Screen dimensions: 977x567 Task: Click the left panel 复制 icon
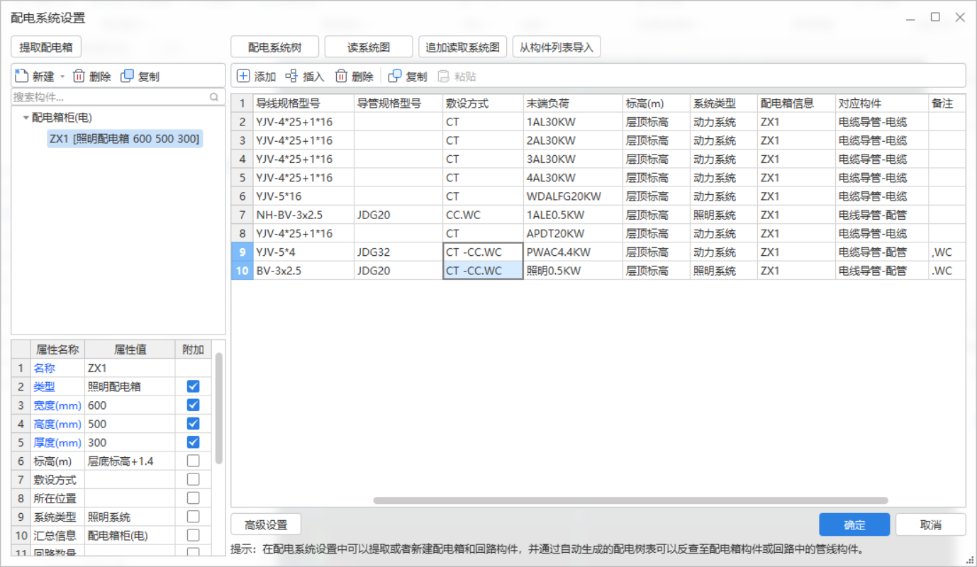(x=128, y=76)
